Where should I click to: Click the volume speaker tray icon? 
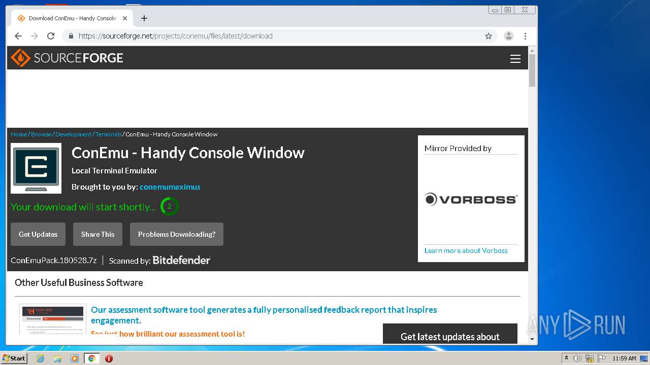click(577, 358)
